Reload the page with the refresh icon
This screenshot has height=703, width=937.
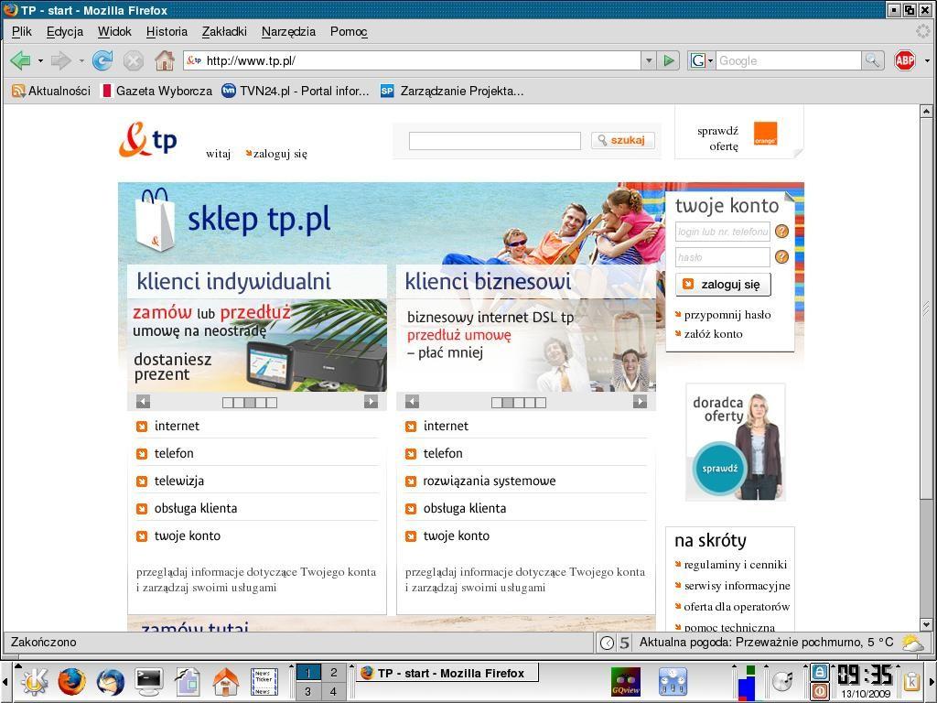point(102,60)
